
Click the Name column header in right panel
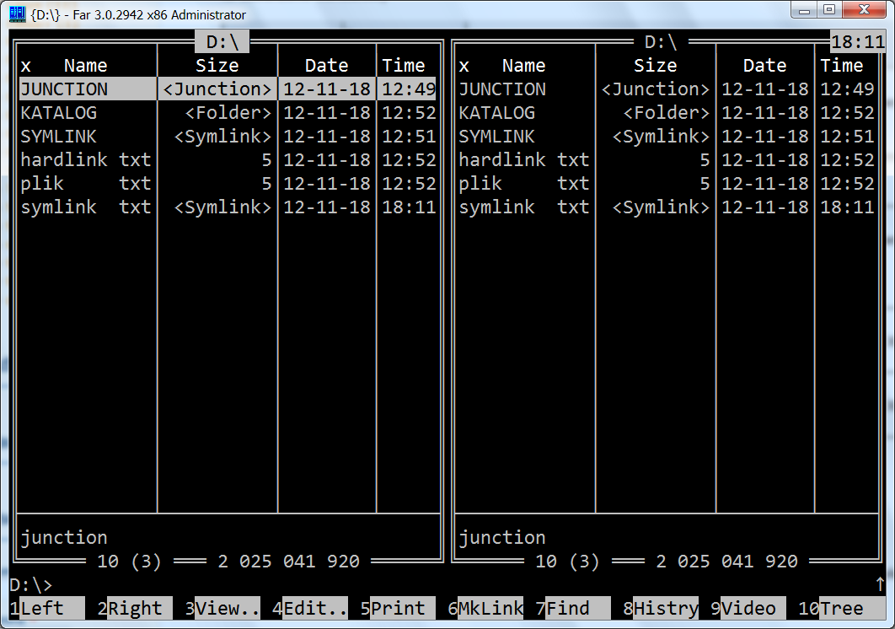point(523,66)
